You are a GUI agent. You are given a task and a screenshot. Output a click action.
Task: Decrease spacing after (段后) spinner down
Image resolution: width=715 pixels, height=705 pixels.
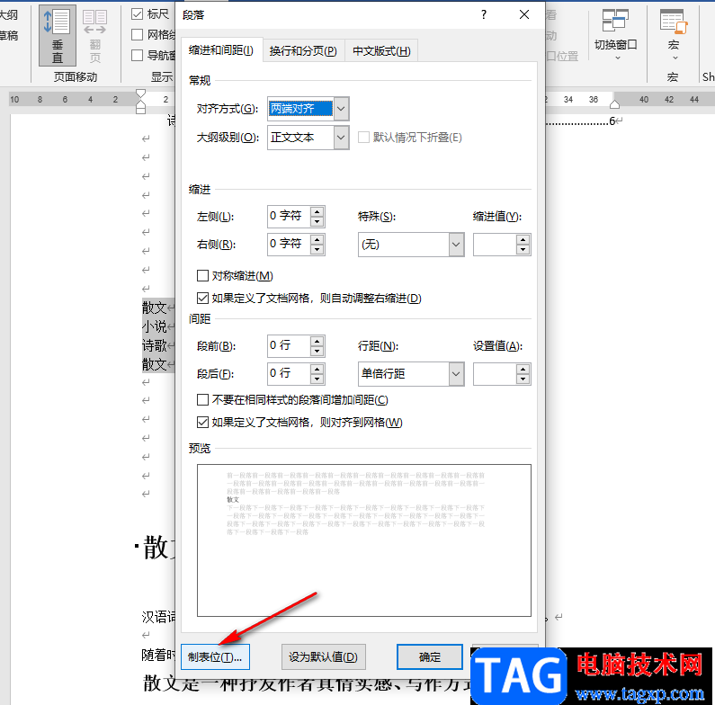317,379
